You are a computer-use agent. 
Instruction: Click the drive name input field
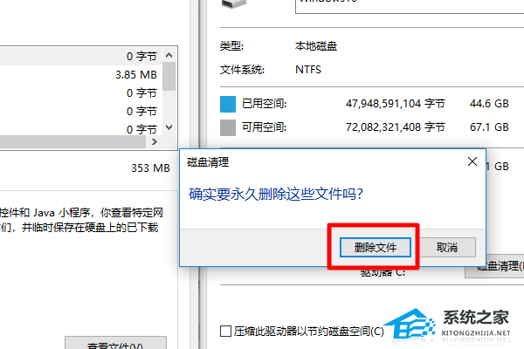pyautogui.click(x=410, y=6)
